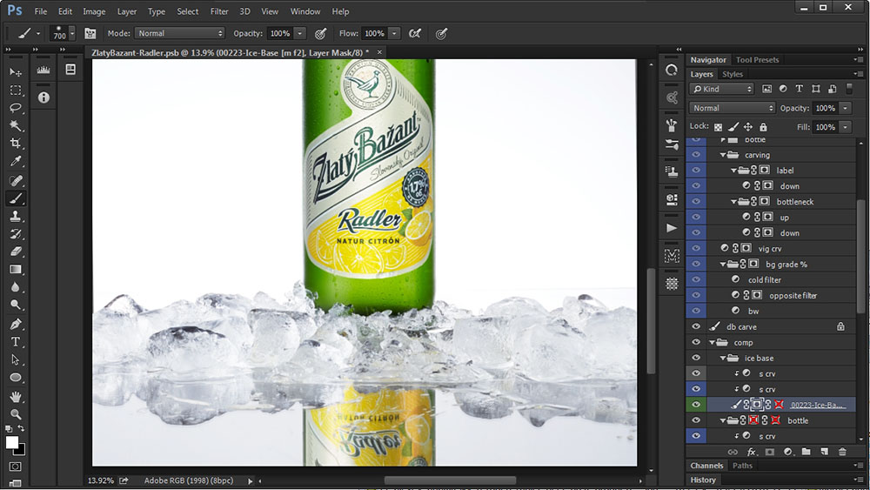Collapse the comp group arrow

[713, 342]
